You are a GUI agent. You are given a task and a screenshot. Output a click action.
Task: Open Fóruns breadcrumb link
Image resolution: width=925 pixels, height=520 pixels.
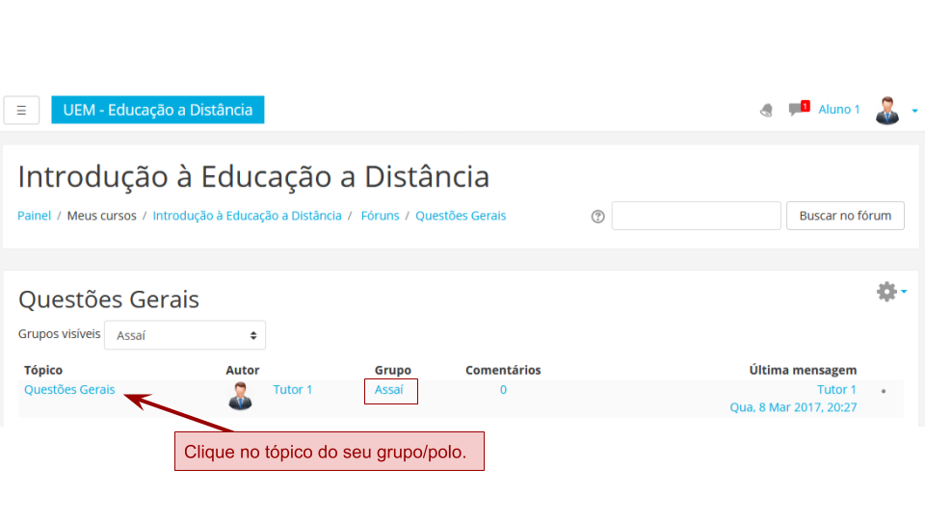tap(380, 216)
